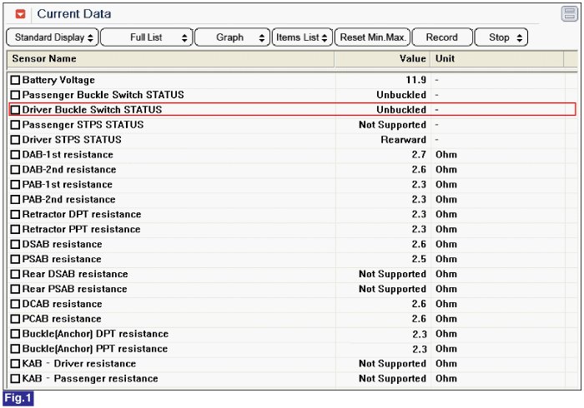Check the KAB - Passenger resistance checkbox
This screenshot has height=408, width=584.
pos(15,378)
